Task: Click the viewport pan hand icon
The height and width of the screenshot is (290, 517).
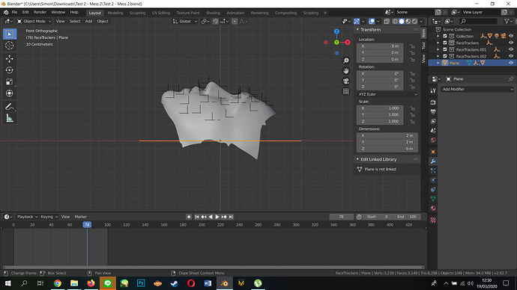Action: click(346, 71)
